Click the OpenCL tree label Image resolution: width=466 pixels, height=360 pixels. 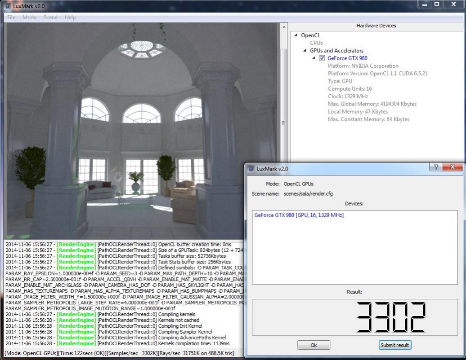[310, 35]
